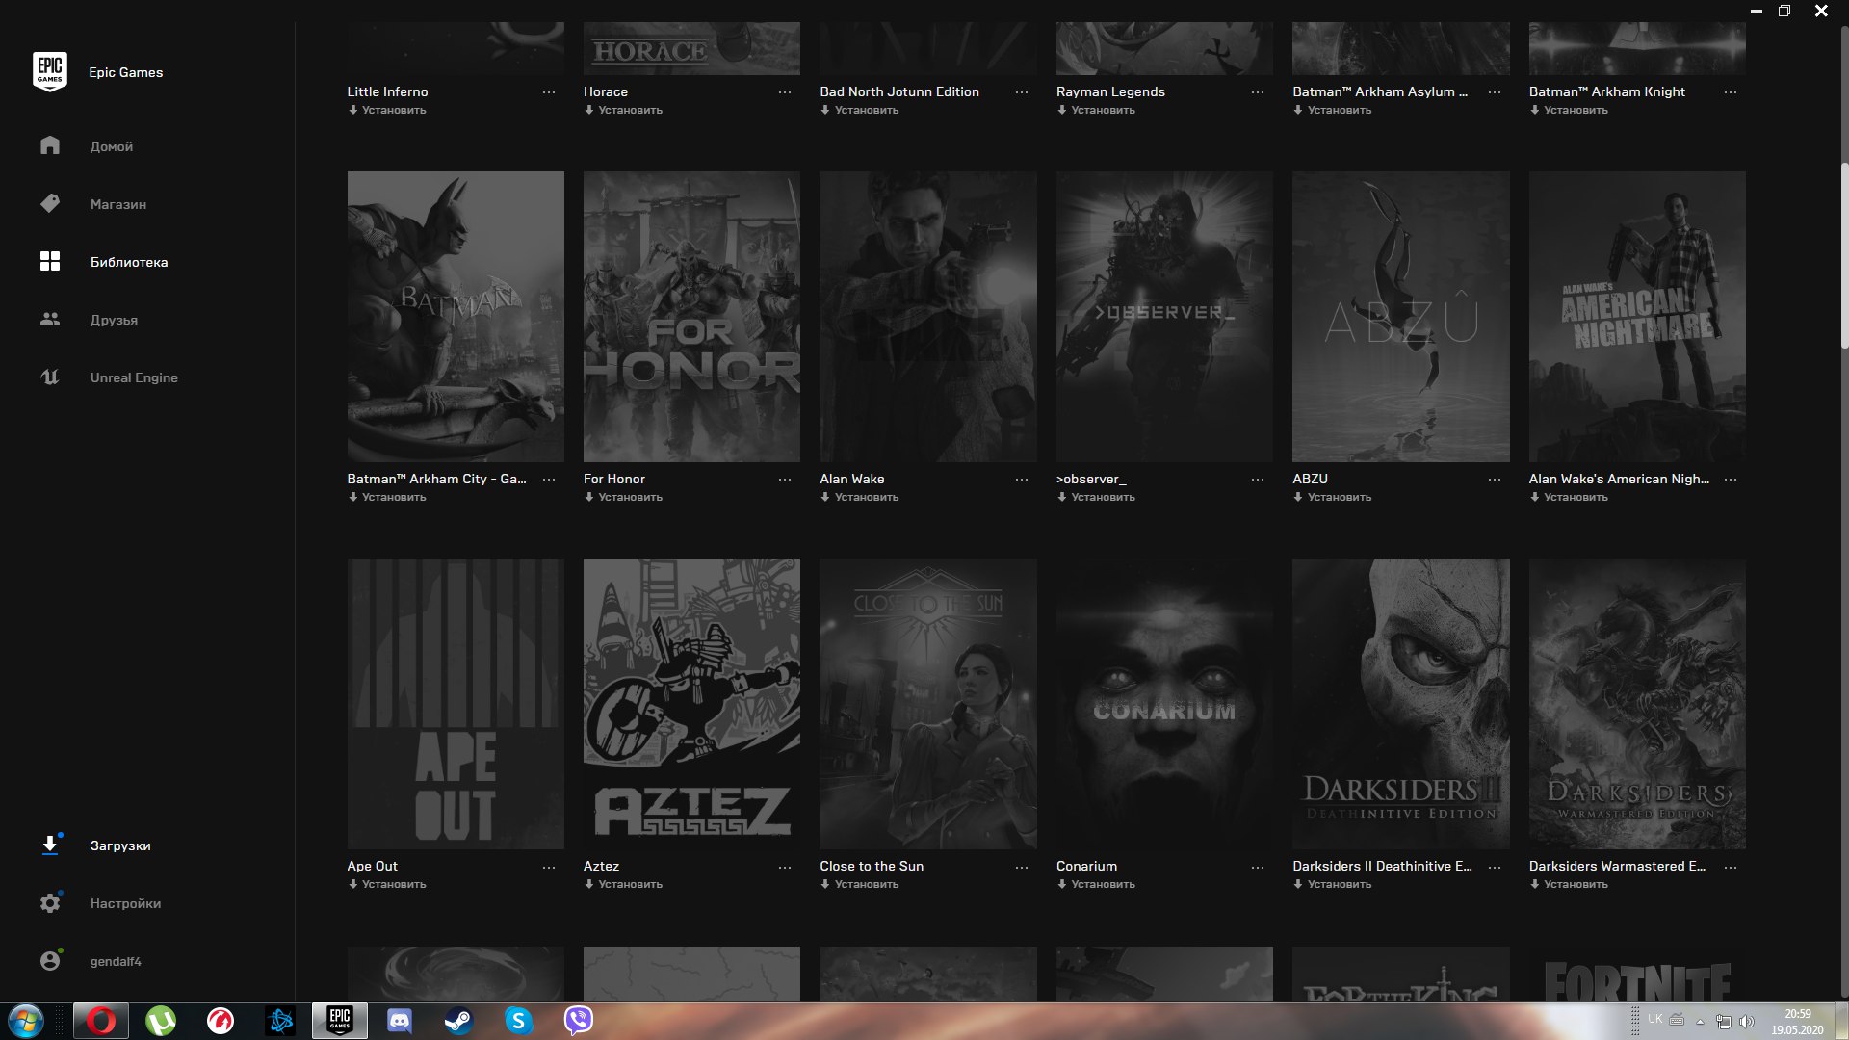This screenshot has width=1849, height=1040.
Task: Click download arrow icon under For Honor
Action: pyautogui.click(x=589, y=497)
